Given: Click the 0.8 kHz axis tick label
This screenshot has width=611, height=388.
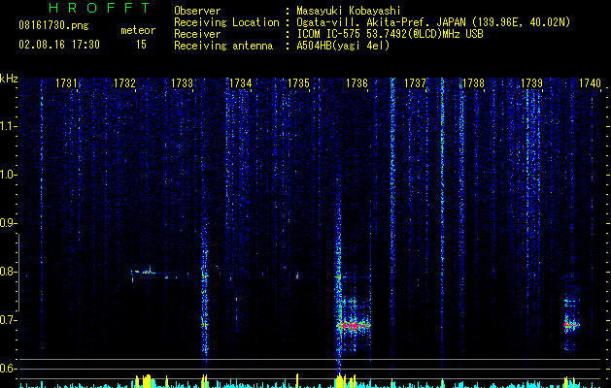Looking at the screenshot, I should pos(8,272).
